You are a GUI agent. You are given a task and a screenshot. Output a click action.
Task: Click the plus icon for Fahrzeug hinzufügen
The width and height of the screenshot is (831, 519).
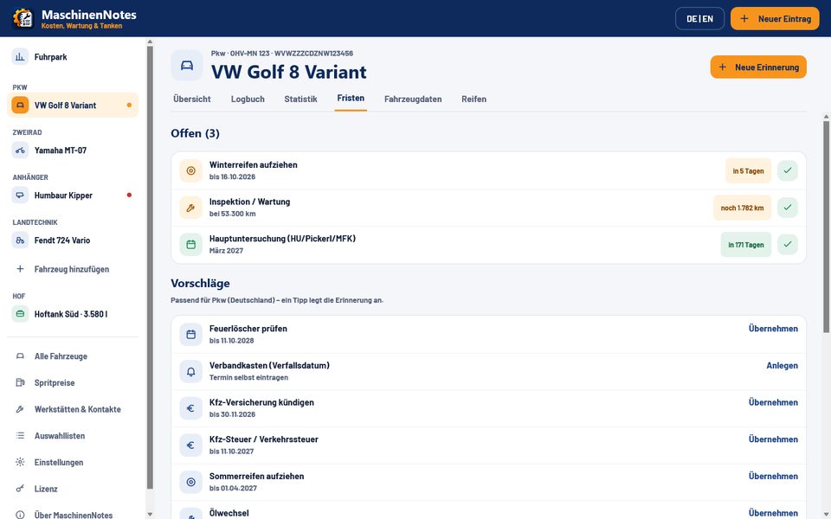tap(20, 269)
